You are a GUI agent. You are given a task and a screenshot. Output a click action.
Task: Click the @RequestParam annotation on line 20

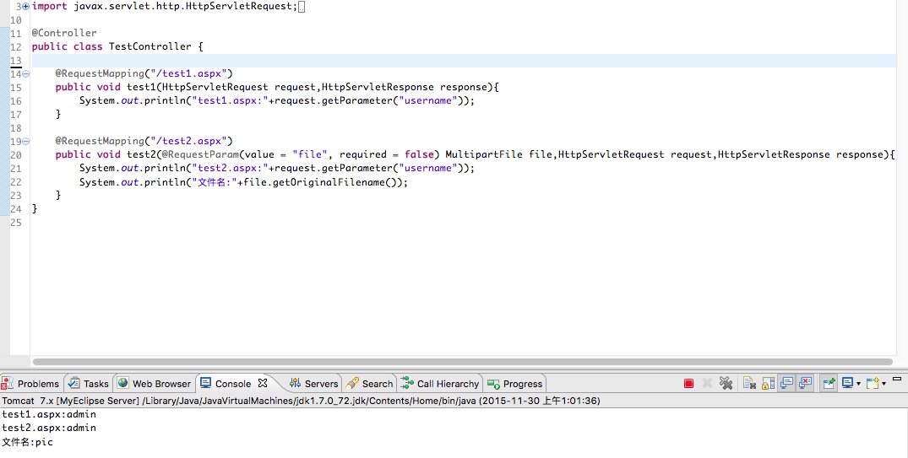click(x=201, y=154)
